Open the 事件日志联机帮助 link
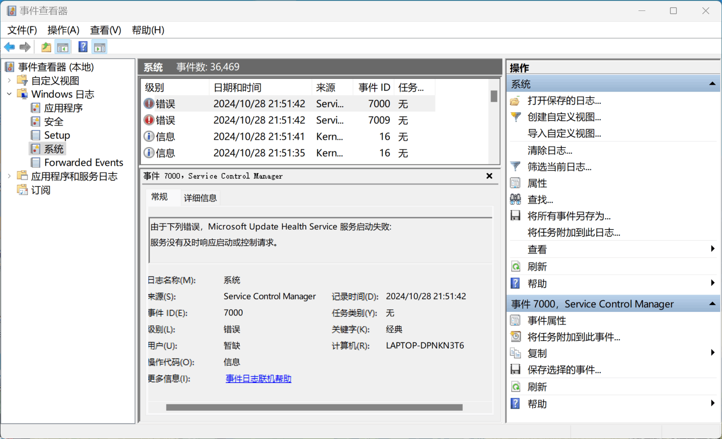The image size is (722, 439). (x=258, y=378)
